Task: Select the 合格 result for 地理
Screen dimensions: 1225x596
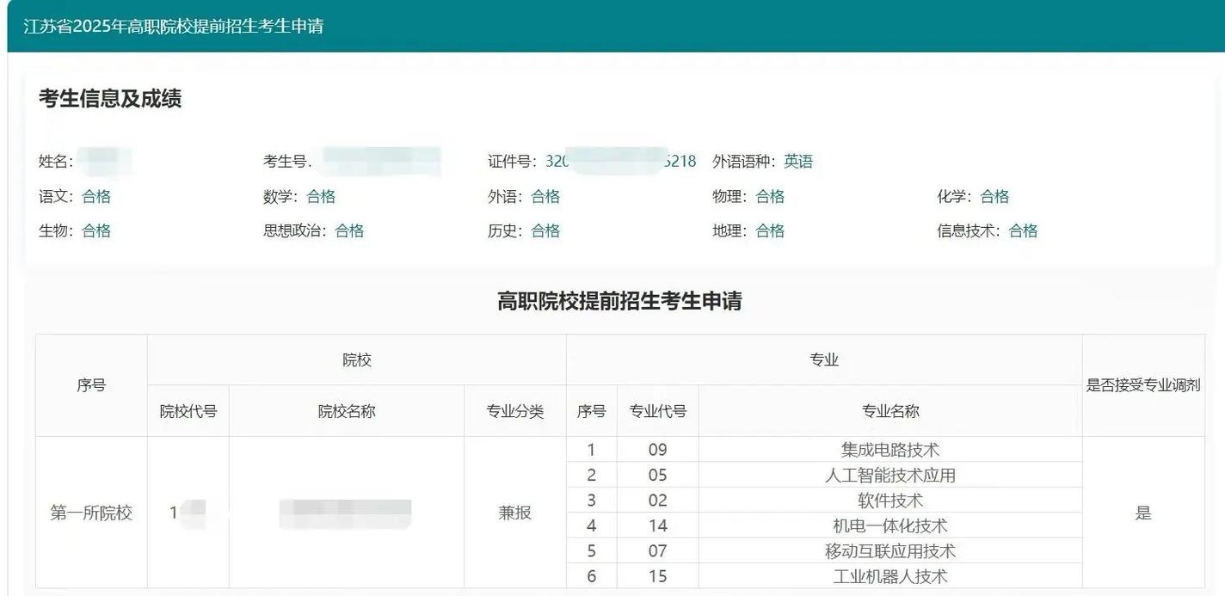Action: coord(769,230)
